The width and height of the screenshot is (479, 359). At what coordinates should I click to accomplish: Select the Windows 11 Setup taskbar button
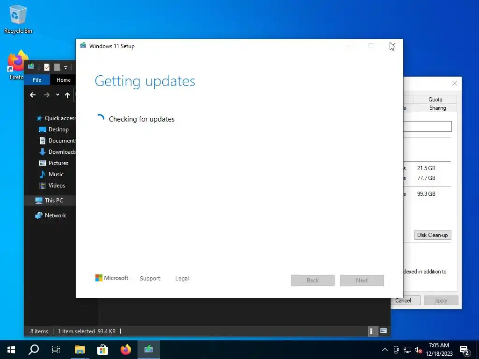click(x=149, y=350)
